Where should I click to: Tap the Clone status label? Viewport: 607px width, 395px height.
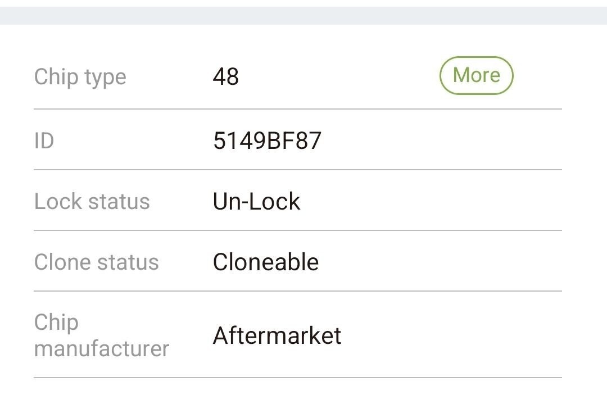96,262
